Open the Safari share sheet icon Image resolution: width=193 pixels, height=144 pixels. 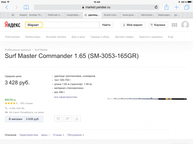[x=166, y=7]
